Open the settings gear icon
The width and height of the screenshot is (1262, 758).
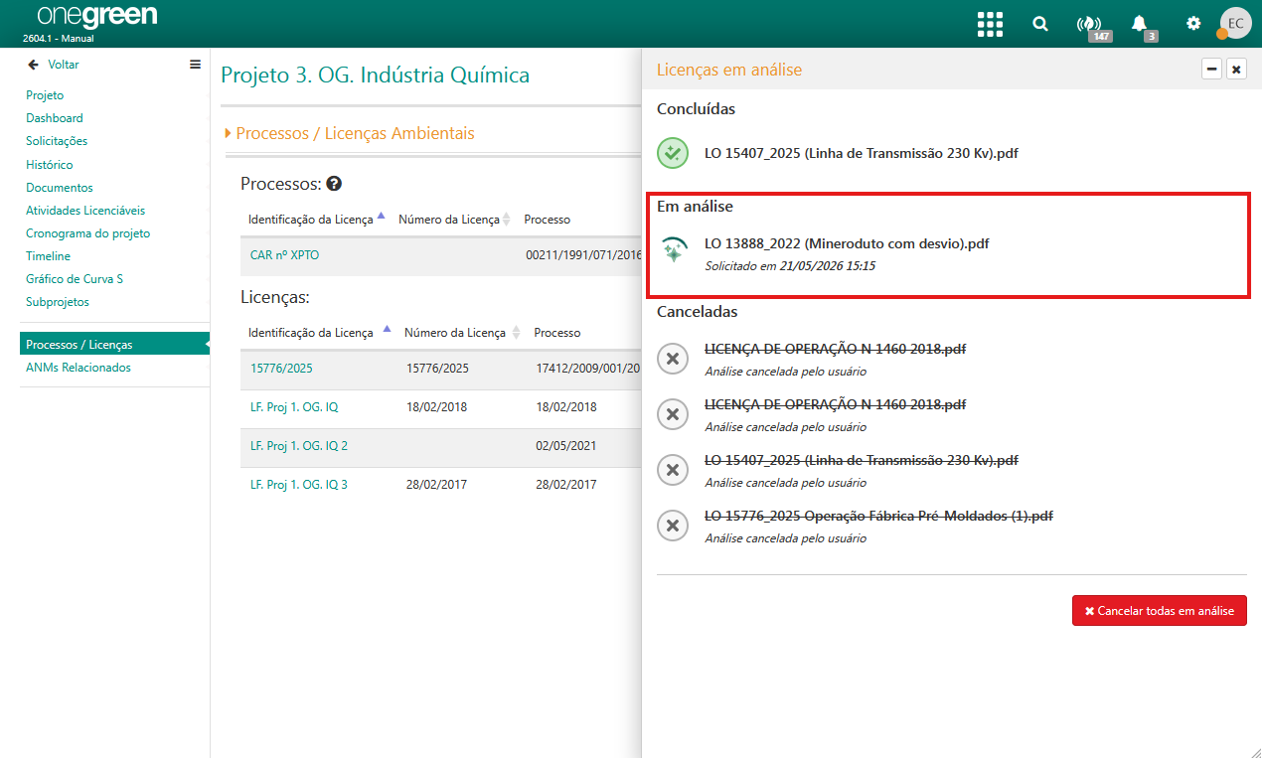point(1193,23)
